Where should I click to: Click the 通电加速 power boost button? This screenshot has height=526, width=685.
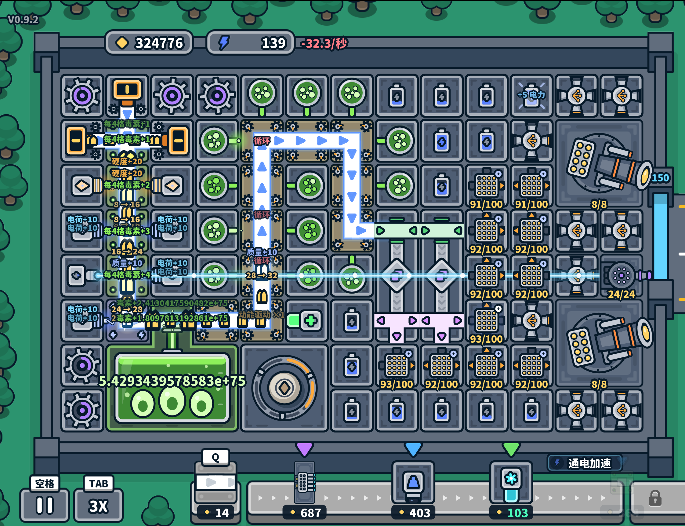[584, 463]
